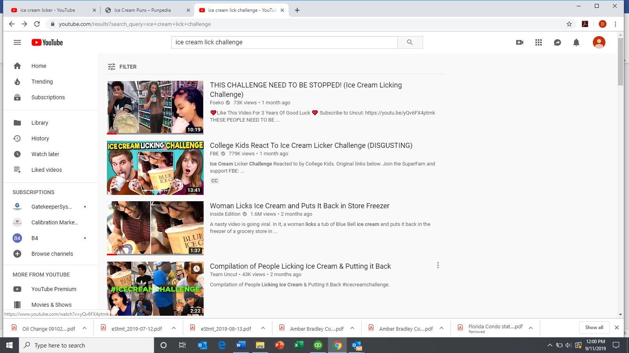Close the downloads bar
The height and width of the screenshot is (353, 629).
tap(617, 328)
